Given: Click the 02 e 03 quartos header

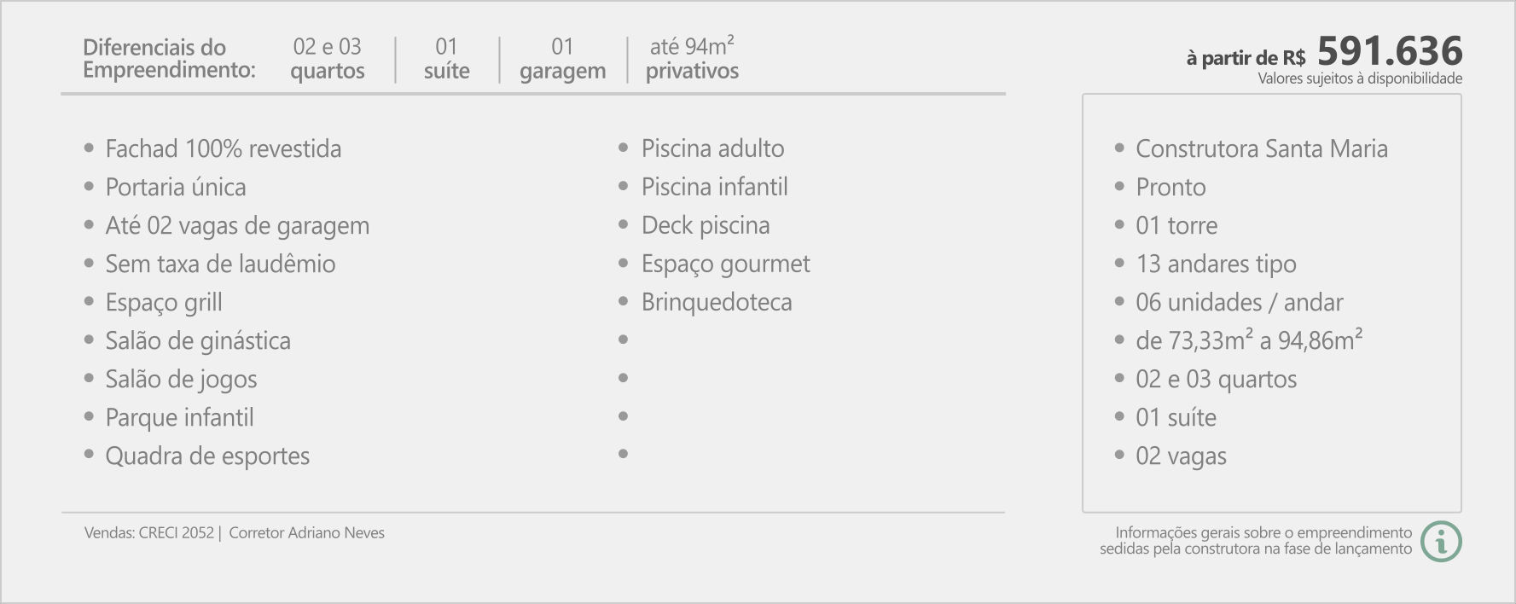Looking at the screenshot, I should coord(328,59).
